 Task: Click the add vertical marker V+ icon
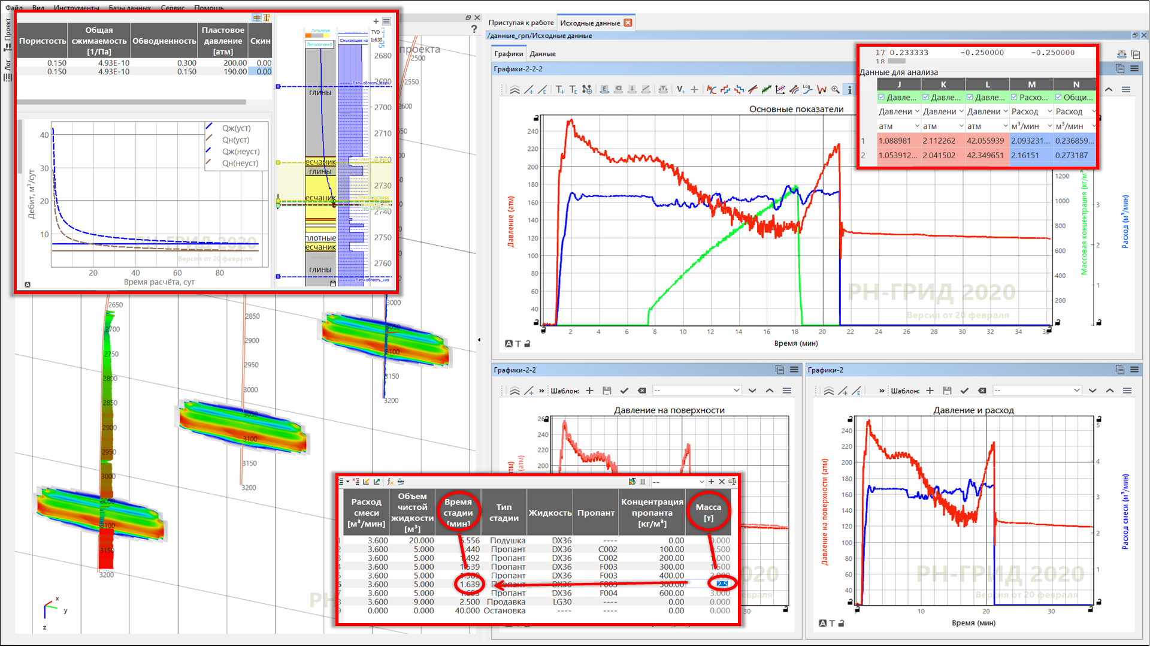pyautogui.click(x=680, y=89)
